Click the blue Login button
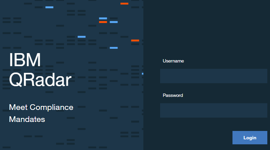 (250, 138)
